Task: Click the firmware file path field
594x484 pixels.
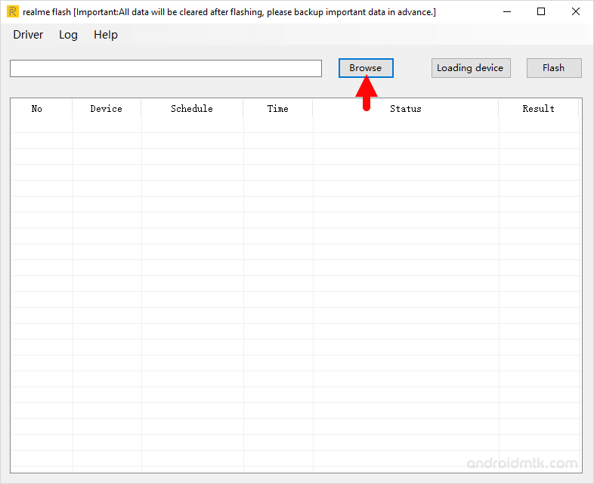Action: click(x=166, y=68)
